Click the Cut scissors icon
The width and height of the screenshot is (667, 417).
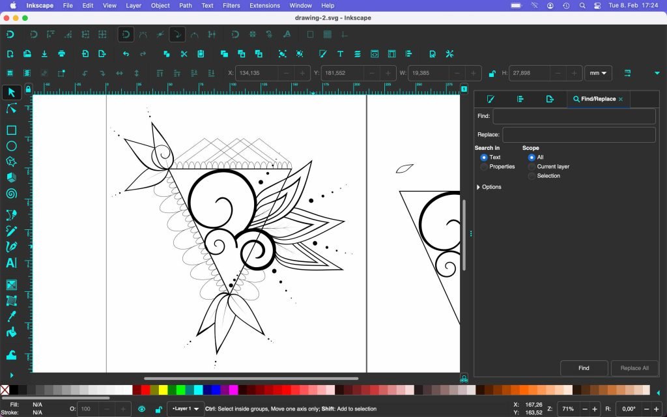(184, 53)
